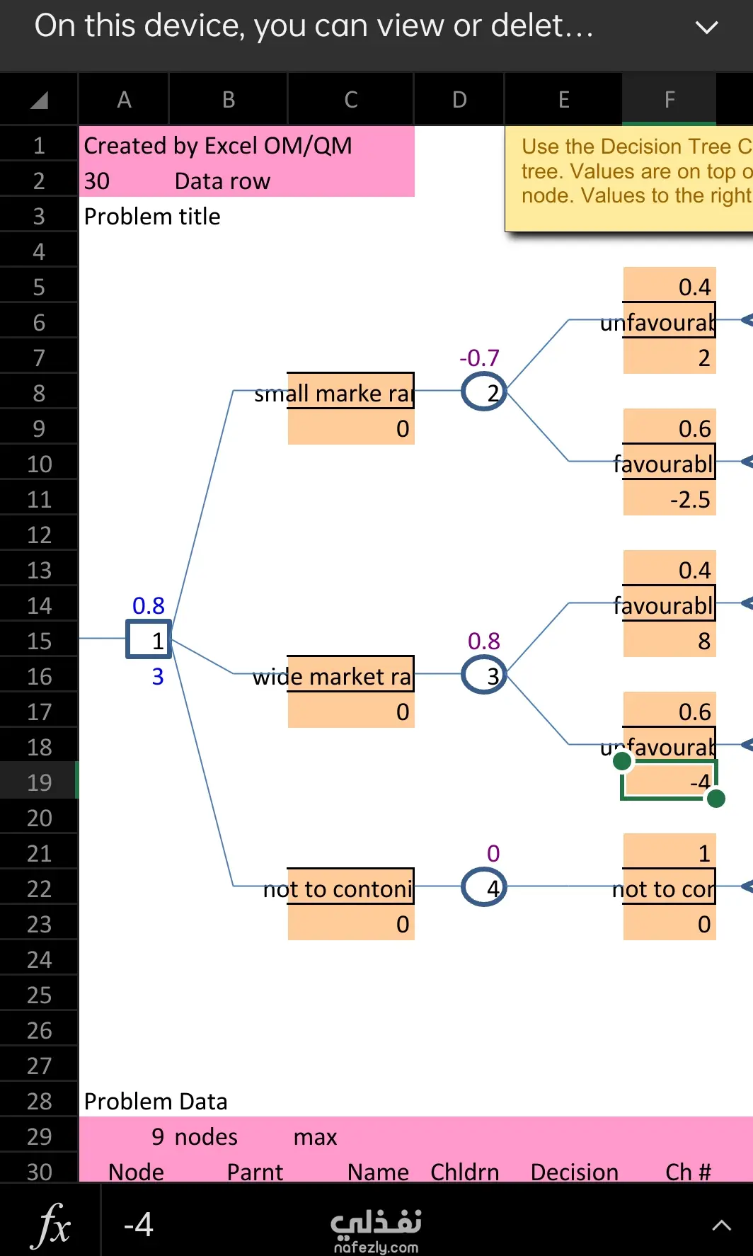753x1256 pixels.
Task: Select the cell with 30 in row 2
Action: [x=97, y=181]
